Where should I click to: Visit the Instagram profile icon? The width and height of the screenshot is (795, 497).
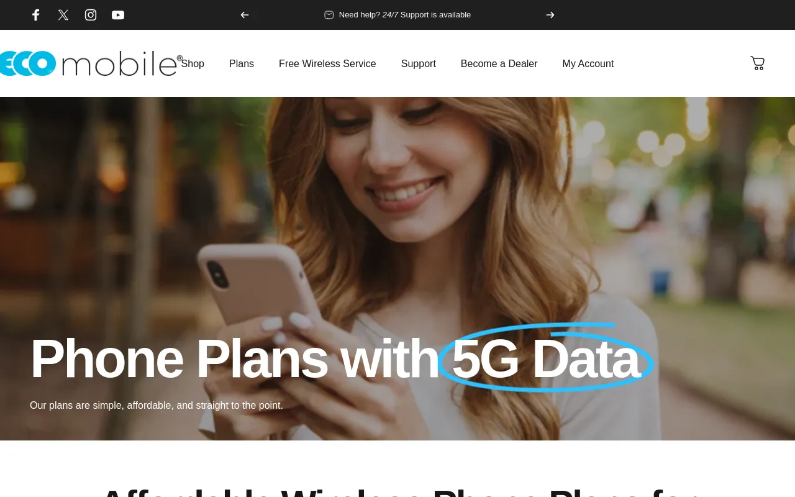tap(91, 15)
